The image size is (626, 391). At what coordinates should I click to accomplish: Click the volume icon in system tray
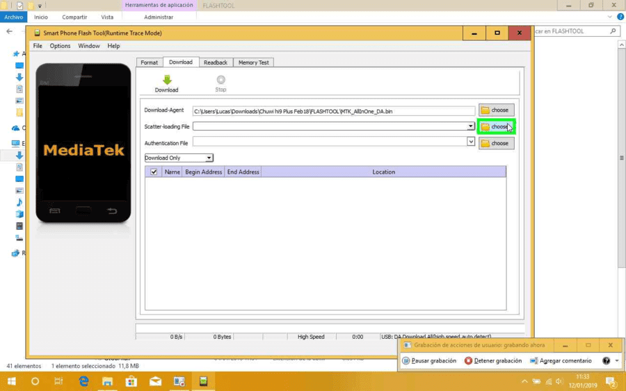[559, 381]
